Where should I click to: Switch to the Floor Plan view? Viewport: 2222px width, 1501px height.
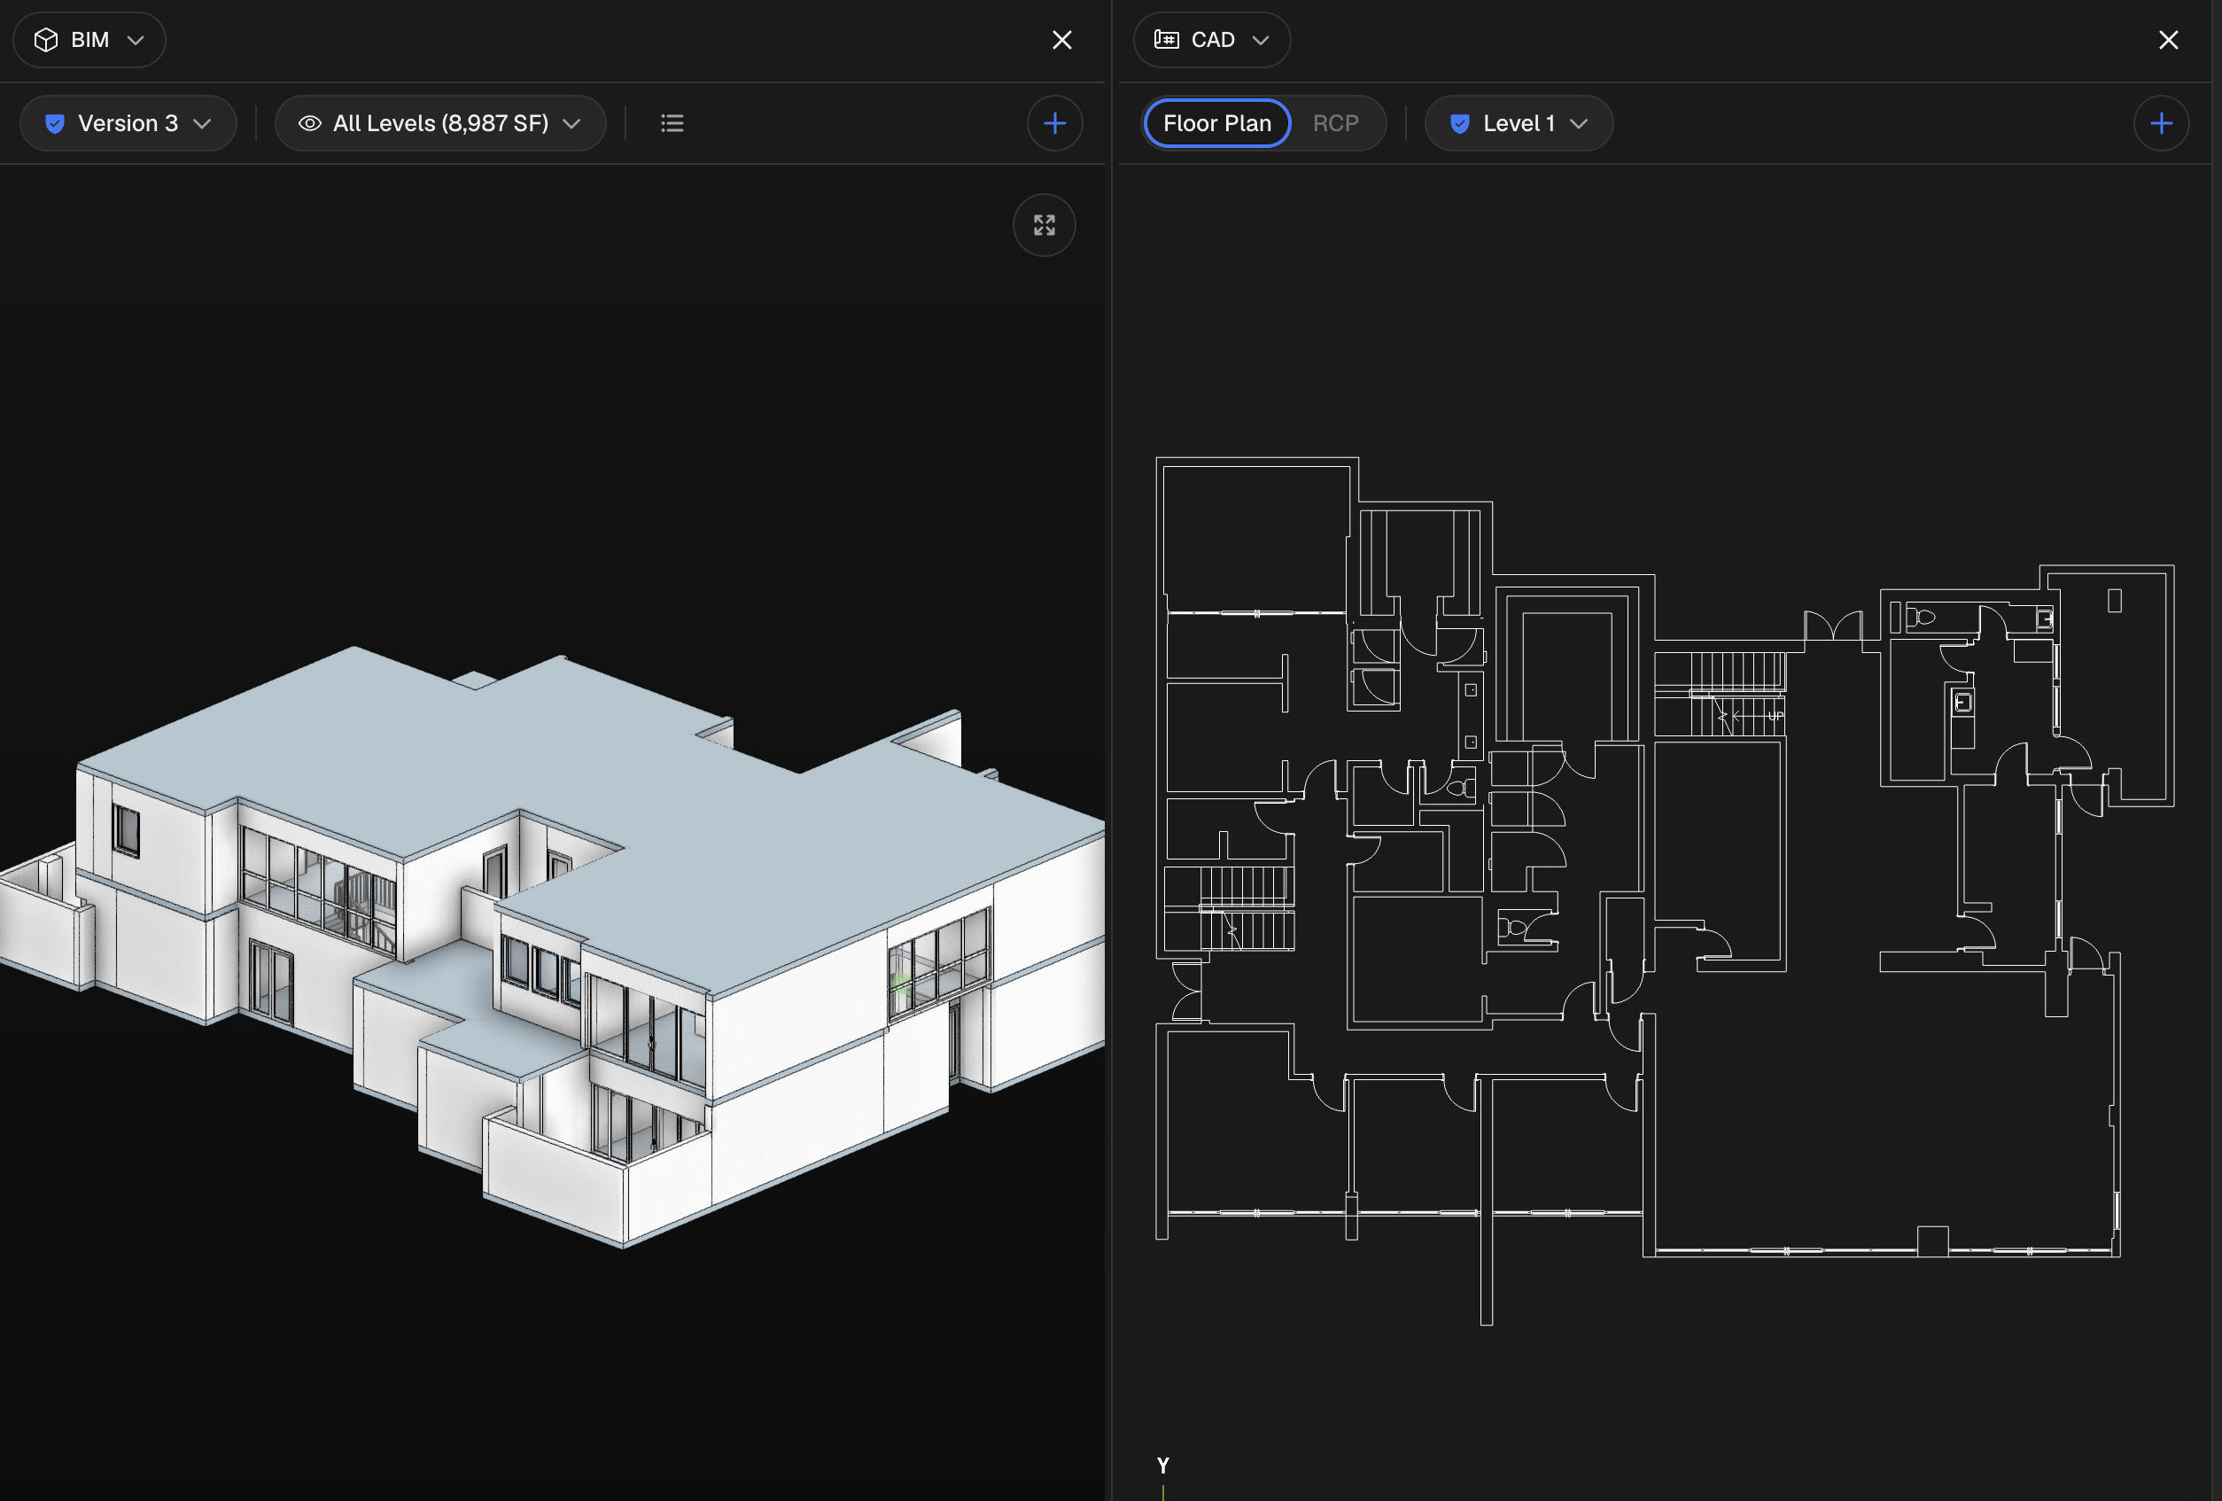[1217, 123]
